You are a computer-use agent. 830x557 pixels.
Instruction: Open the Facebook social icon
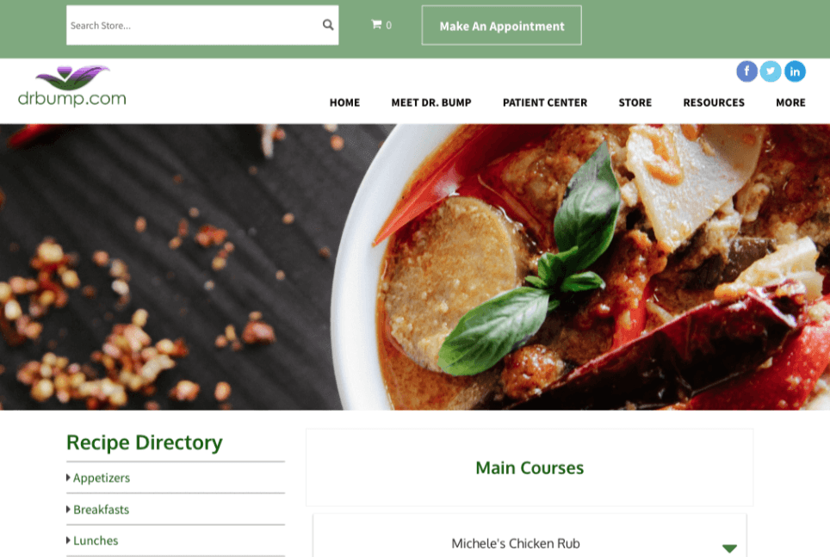pyautogui.click(x=746, y=71)
